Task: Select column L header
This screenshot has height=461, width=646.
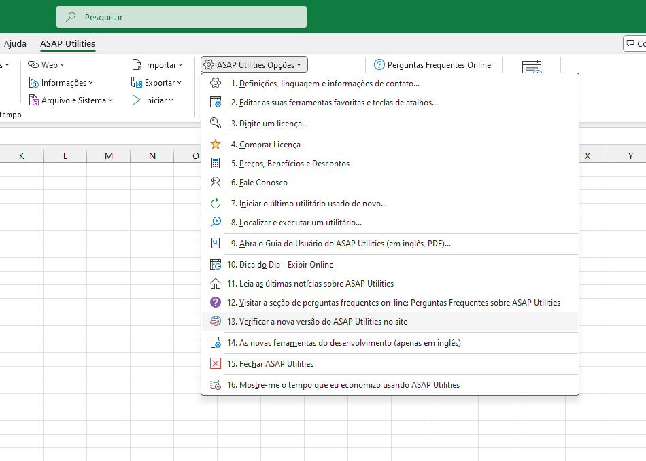Action: click(x=65, y=156)
